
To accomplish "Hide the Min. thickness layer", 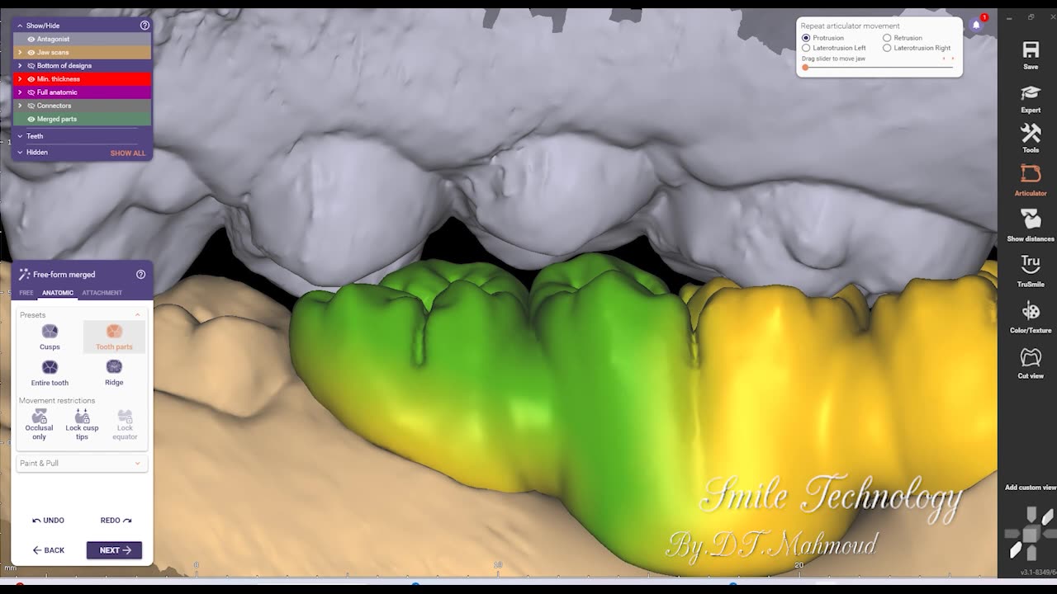I will [x=31, y=79].
